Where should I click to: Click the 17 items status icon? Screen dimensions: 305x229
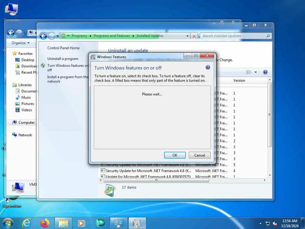click(x=110, y=190)
